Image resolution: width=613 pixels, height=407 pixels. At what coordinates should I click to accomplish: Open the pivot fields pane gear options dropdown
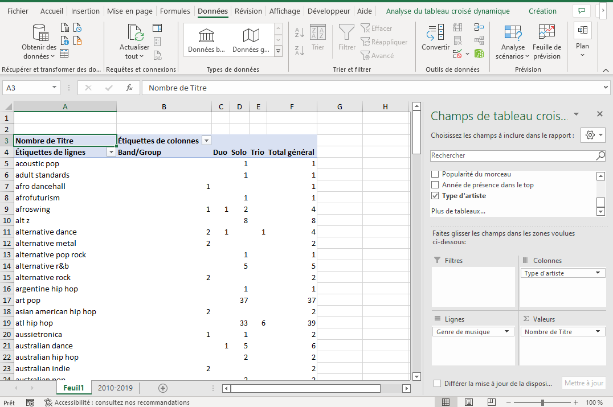[593, 135]
